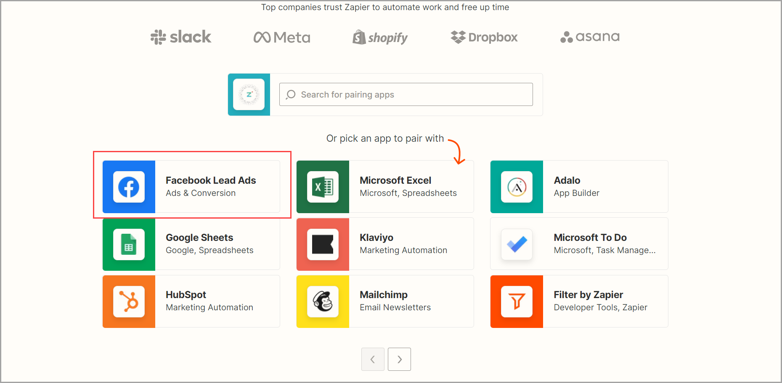This screenshot has width=782, height=383.
Task: Go to previous page of apps
Action: pos(373,359)
